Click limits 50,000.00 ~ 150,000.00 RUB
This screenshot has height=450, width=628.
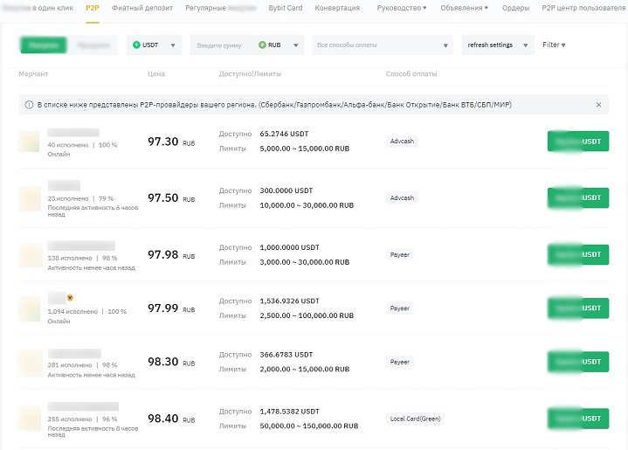tap(309, 426)
